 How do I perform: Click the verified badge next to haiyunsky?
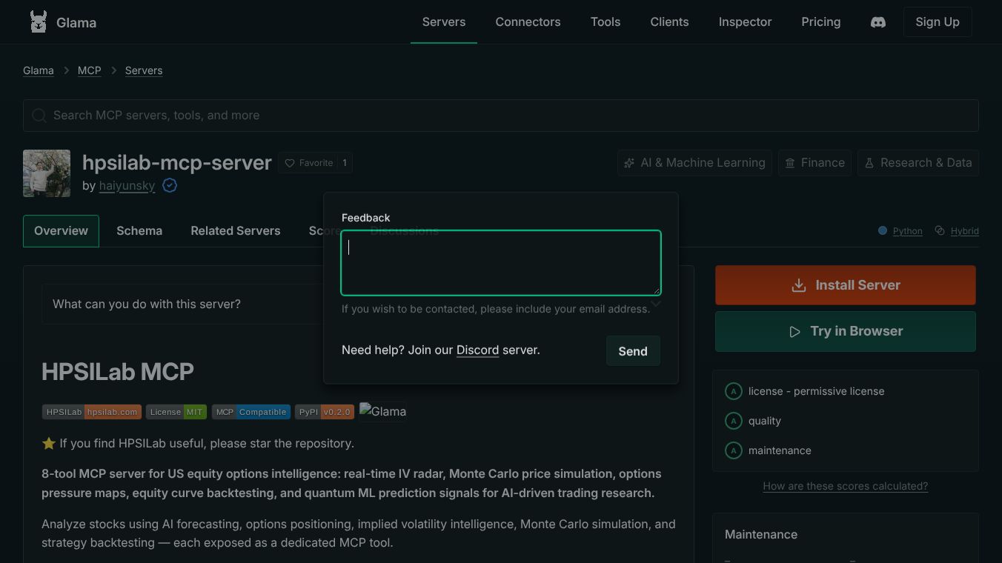tap(170, 185)
